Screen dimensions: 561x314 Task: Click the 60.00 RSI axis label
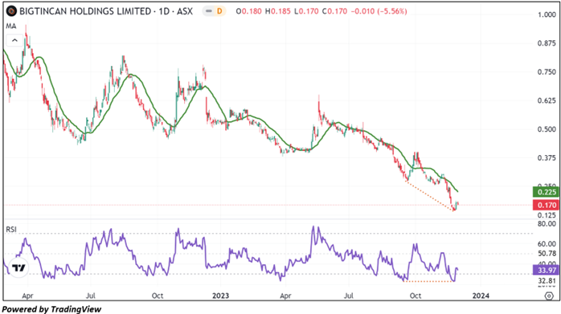[547, 244]
